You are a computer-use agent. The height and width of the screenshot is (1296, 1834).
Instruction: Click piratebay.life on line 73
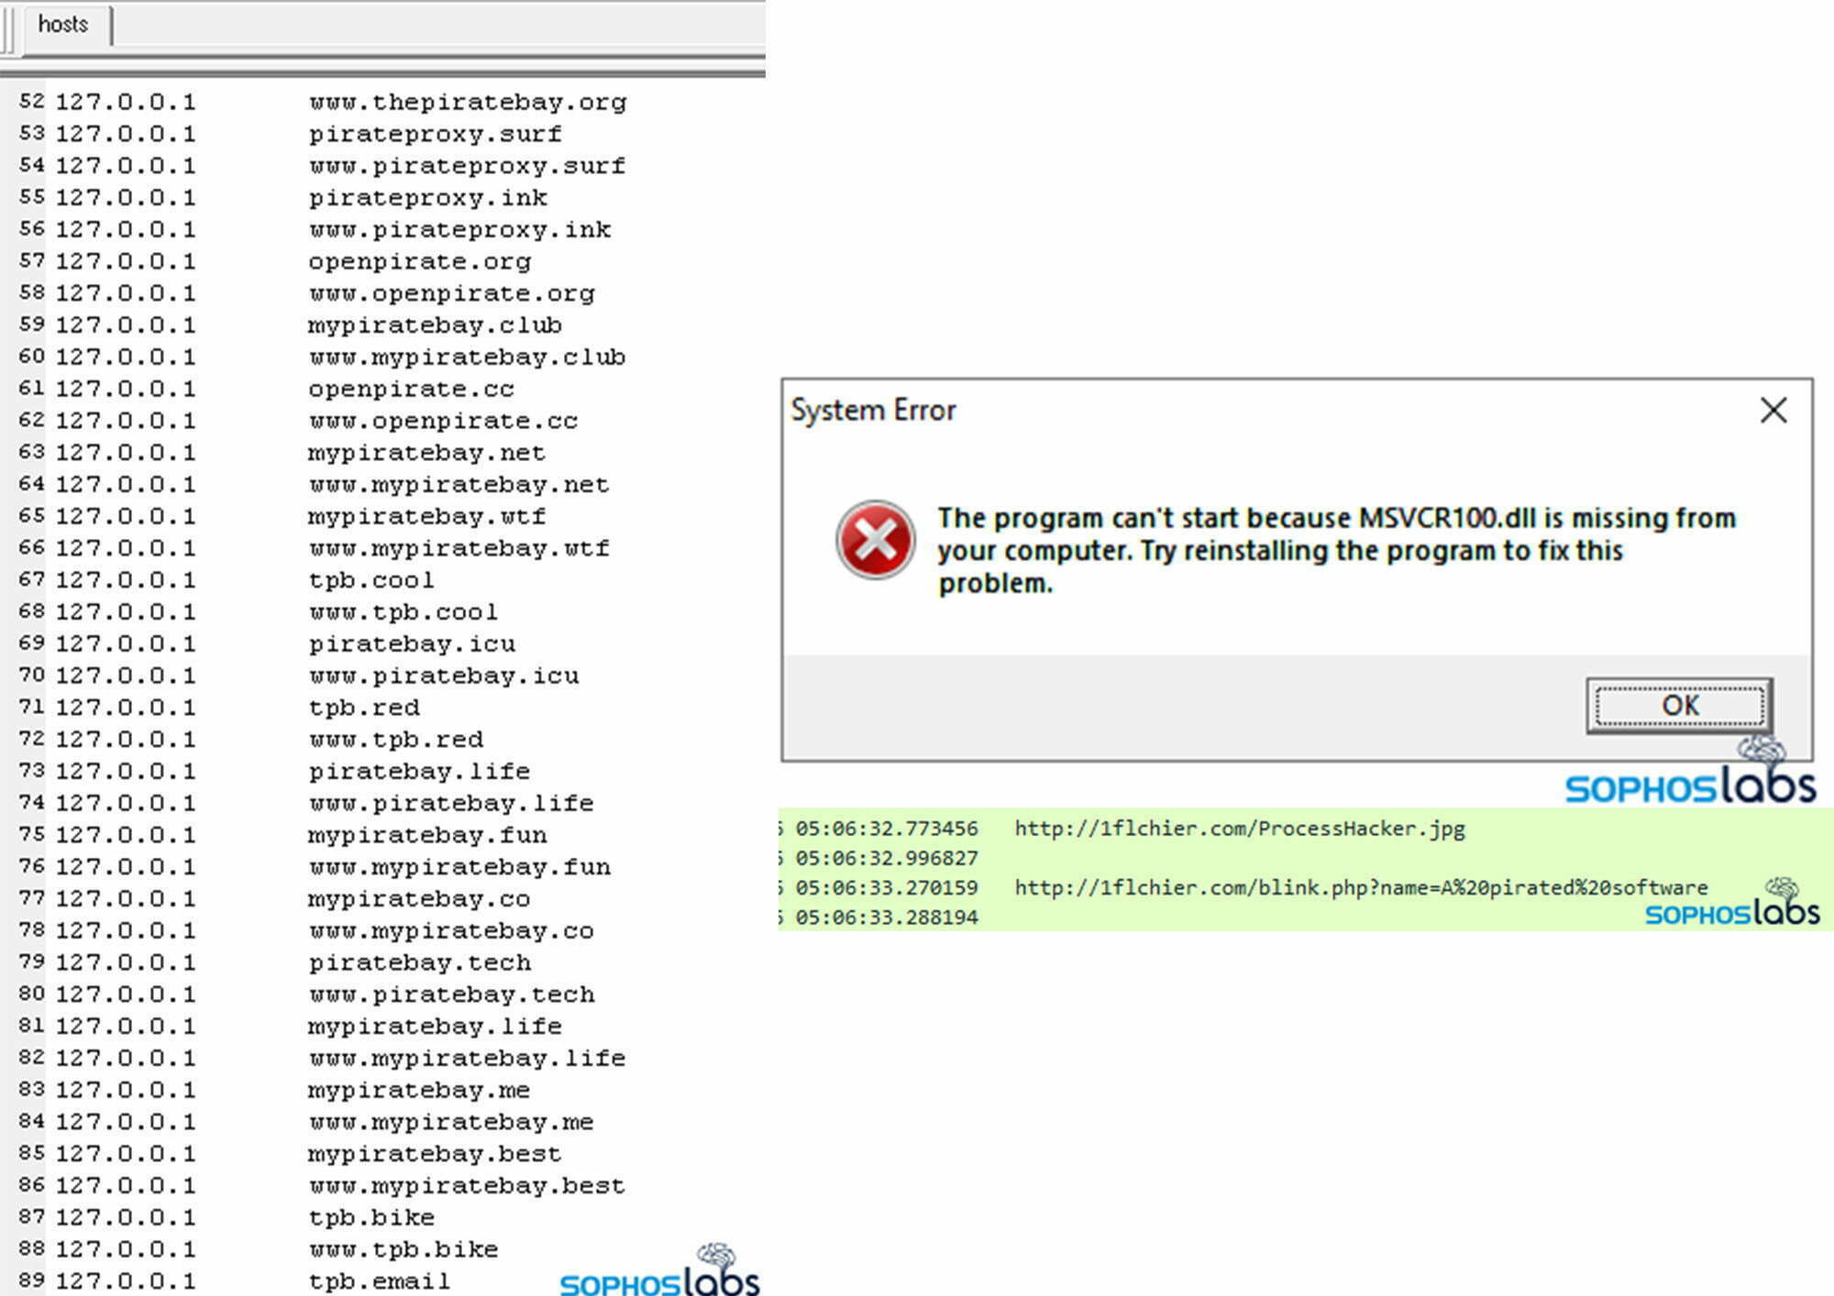click(x=420, y=771)
